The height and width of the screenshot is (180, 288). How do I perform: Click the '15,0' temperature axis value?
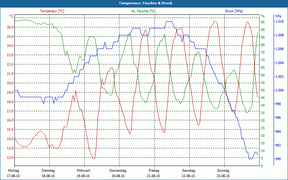(x=10, y=130)
